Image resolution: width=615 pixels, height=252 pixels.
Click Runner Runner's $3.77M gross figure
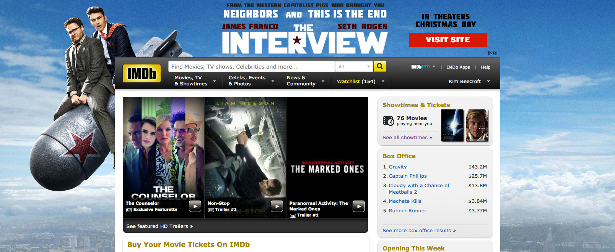(x=478, y=210)
